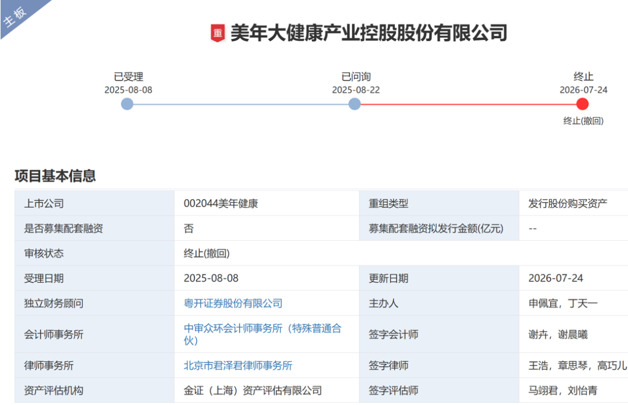The width and height of the screenshot is (628, 405).
Task: Click the red 重 badge icon beside company title
Action: click(x=217, y=33)
